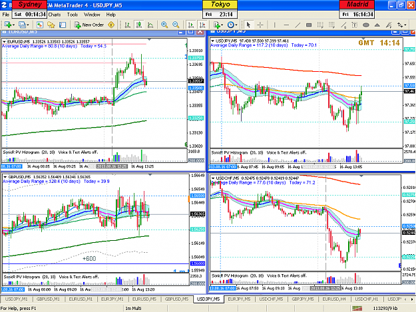The width and height of the screenshot is (416, 312).
Task: Click the EURUSD chart shift triangle marker
Action: point(150,39)
